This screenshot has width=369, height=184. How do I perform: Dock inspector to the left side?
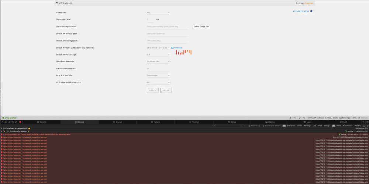click(6, 122)
